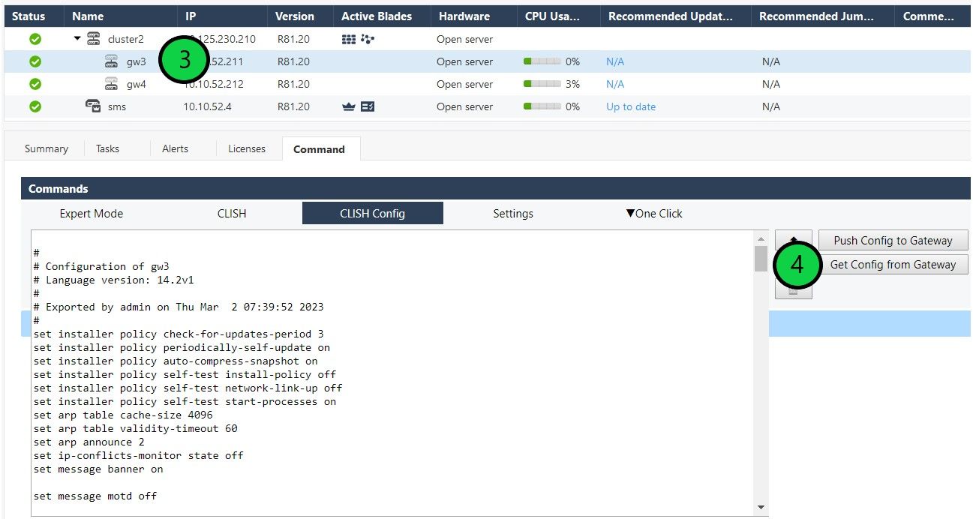Click the CPU usage bar for gw3

point(542,61)
